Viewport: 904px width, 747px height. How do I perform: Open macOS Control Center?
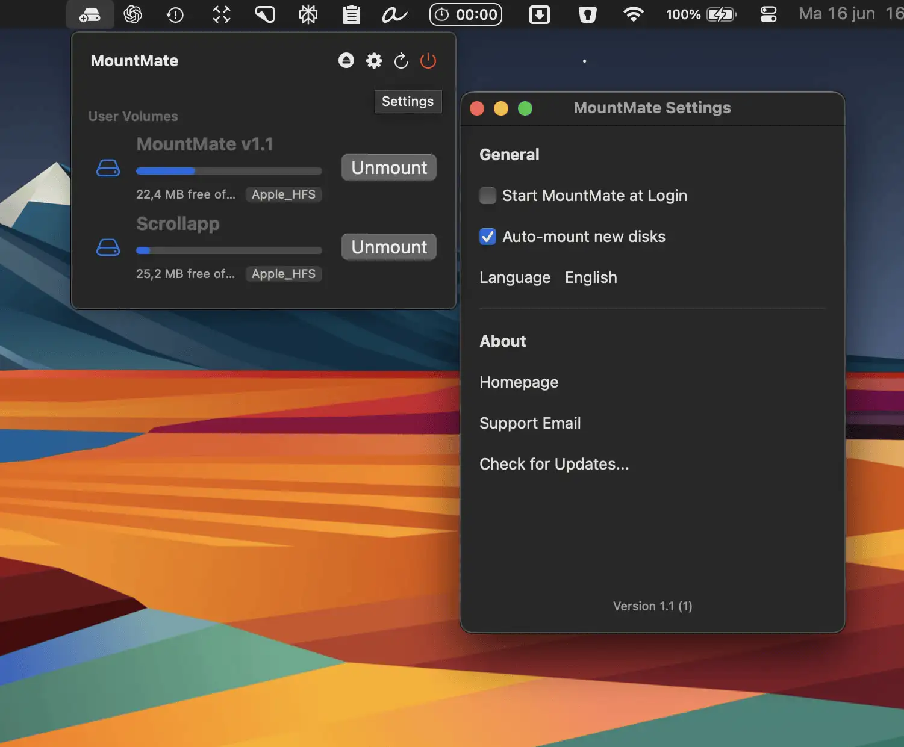(x=768, y=14)
